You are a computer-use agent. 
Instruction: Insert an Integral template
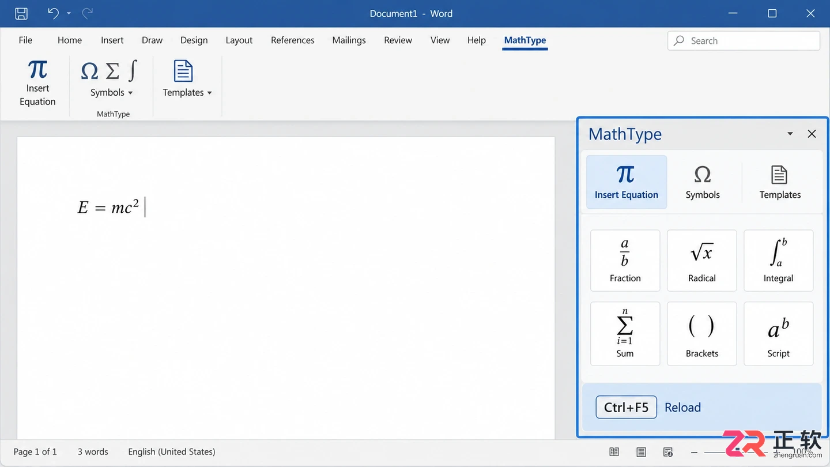779,261
